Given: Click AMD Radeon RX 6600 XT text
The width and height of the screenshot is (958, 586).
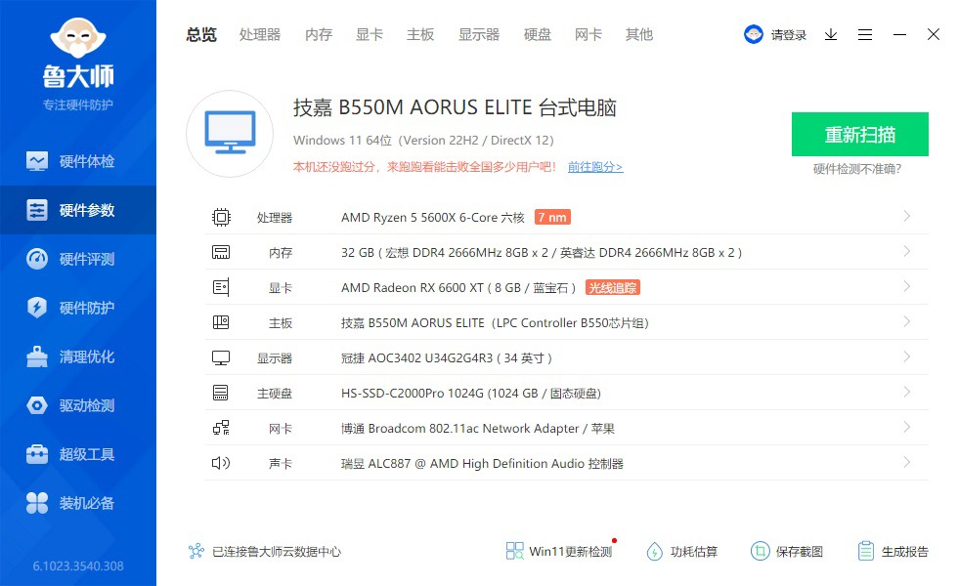Looking at the screenshot, I should coord(458,287).
